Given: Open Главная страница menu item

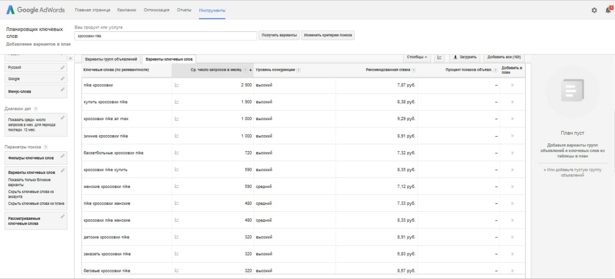Looking at the screenshot, I should pos(92,10).
